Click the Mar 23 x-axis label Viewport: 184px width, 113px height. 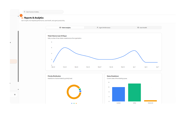pyautogui.click(x=53, y=67)
